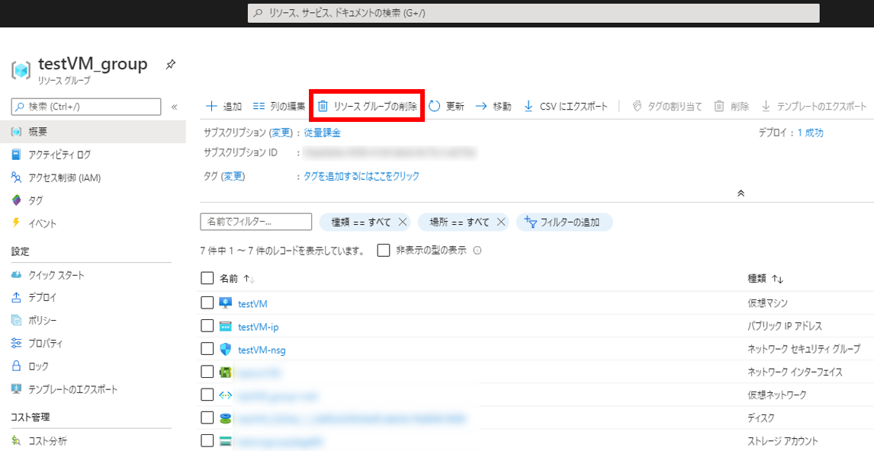Screen dimensions: 874x451
Task: Open 列の編集 column editor
Action: click(x=279, y=107)
